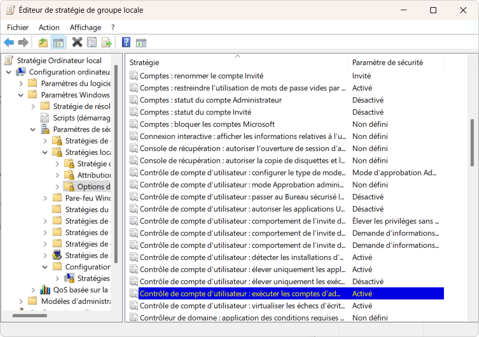This screenshot has width=479, height=337.
Task: Click the tree pane horizontal scrollbar thumb
Action: point(29,315)
